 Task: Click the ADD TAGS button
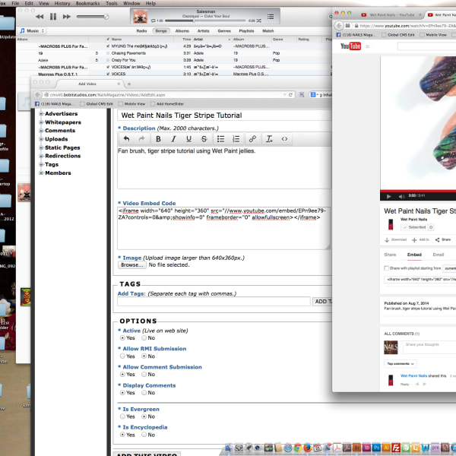click(x=322, y=302)
